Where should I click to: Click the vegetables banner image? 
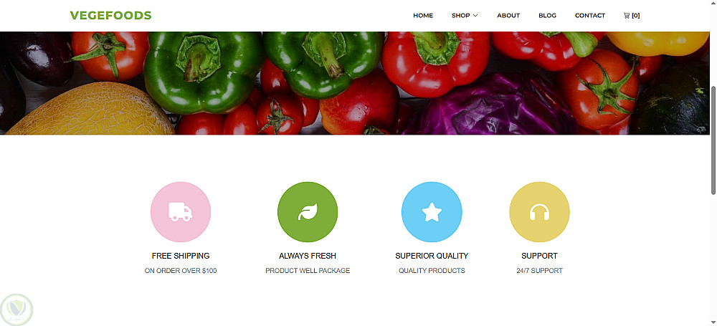[354, 83]
